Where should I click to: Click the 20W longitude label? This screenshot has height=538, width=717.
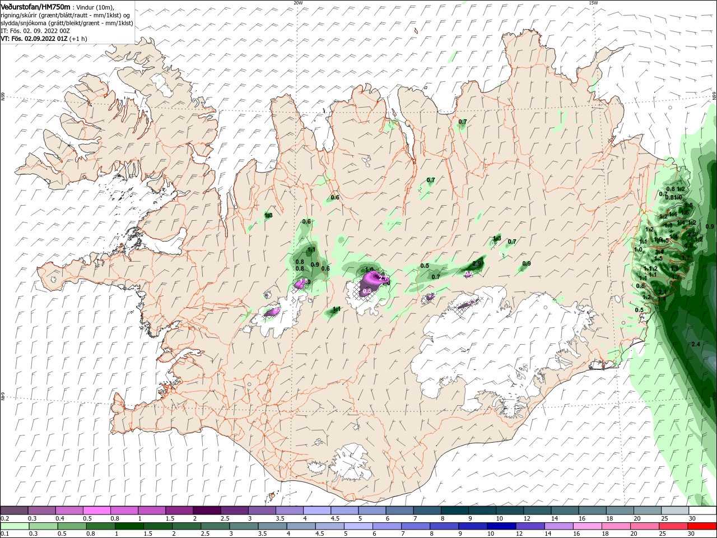click(x=298, y=3)
